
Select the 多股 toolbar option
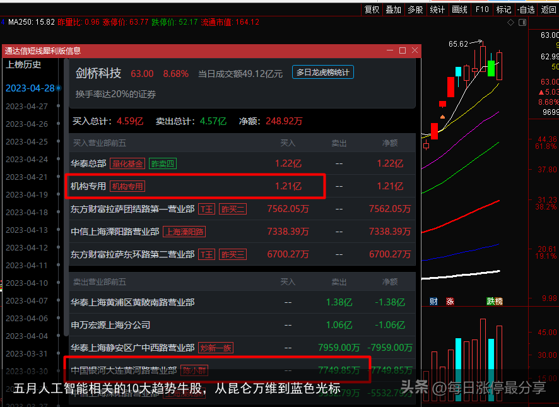tap(415, 9)
